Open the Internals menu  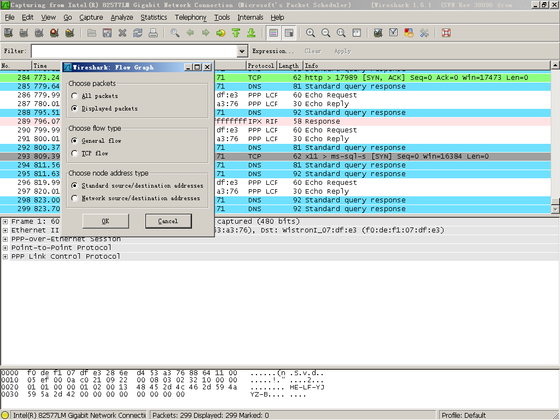(250, 17)
